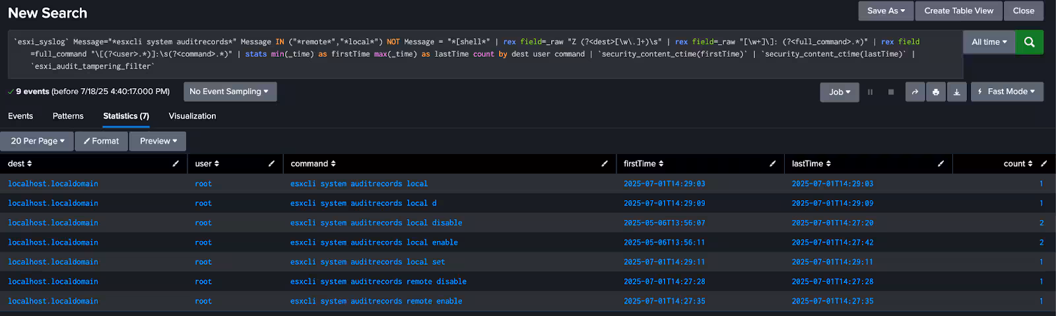The height and width of the screenshot is (316, 1056).
Task: Run the search with the green magnifier button
Action: pos(1029,42)
